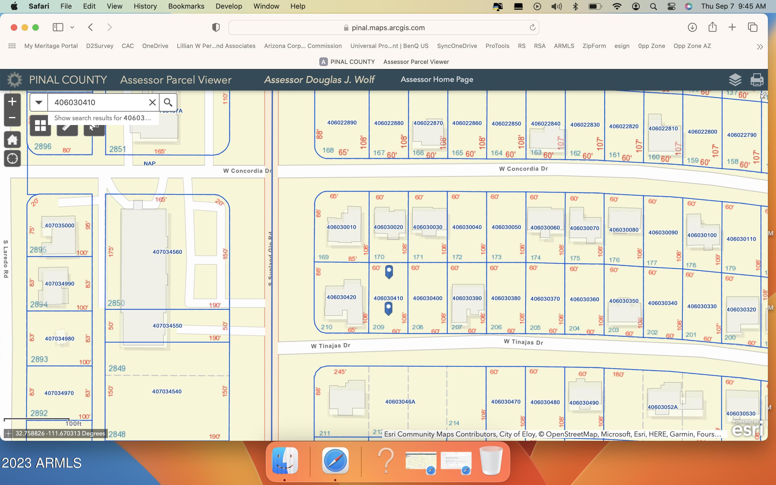This screenshot has width=776, height=485.
Task: Open the ZipForm bookmark
Action: (x=594, y=46)
